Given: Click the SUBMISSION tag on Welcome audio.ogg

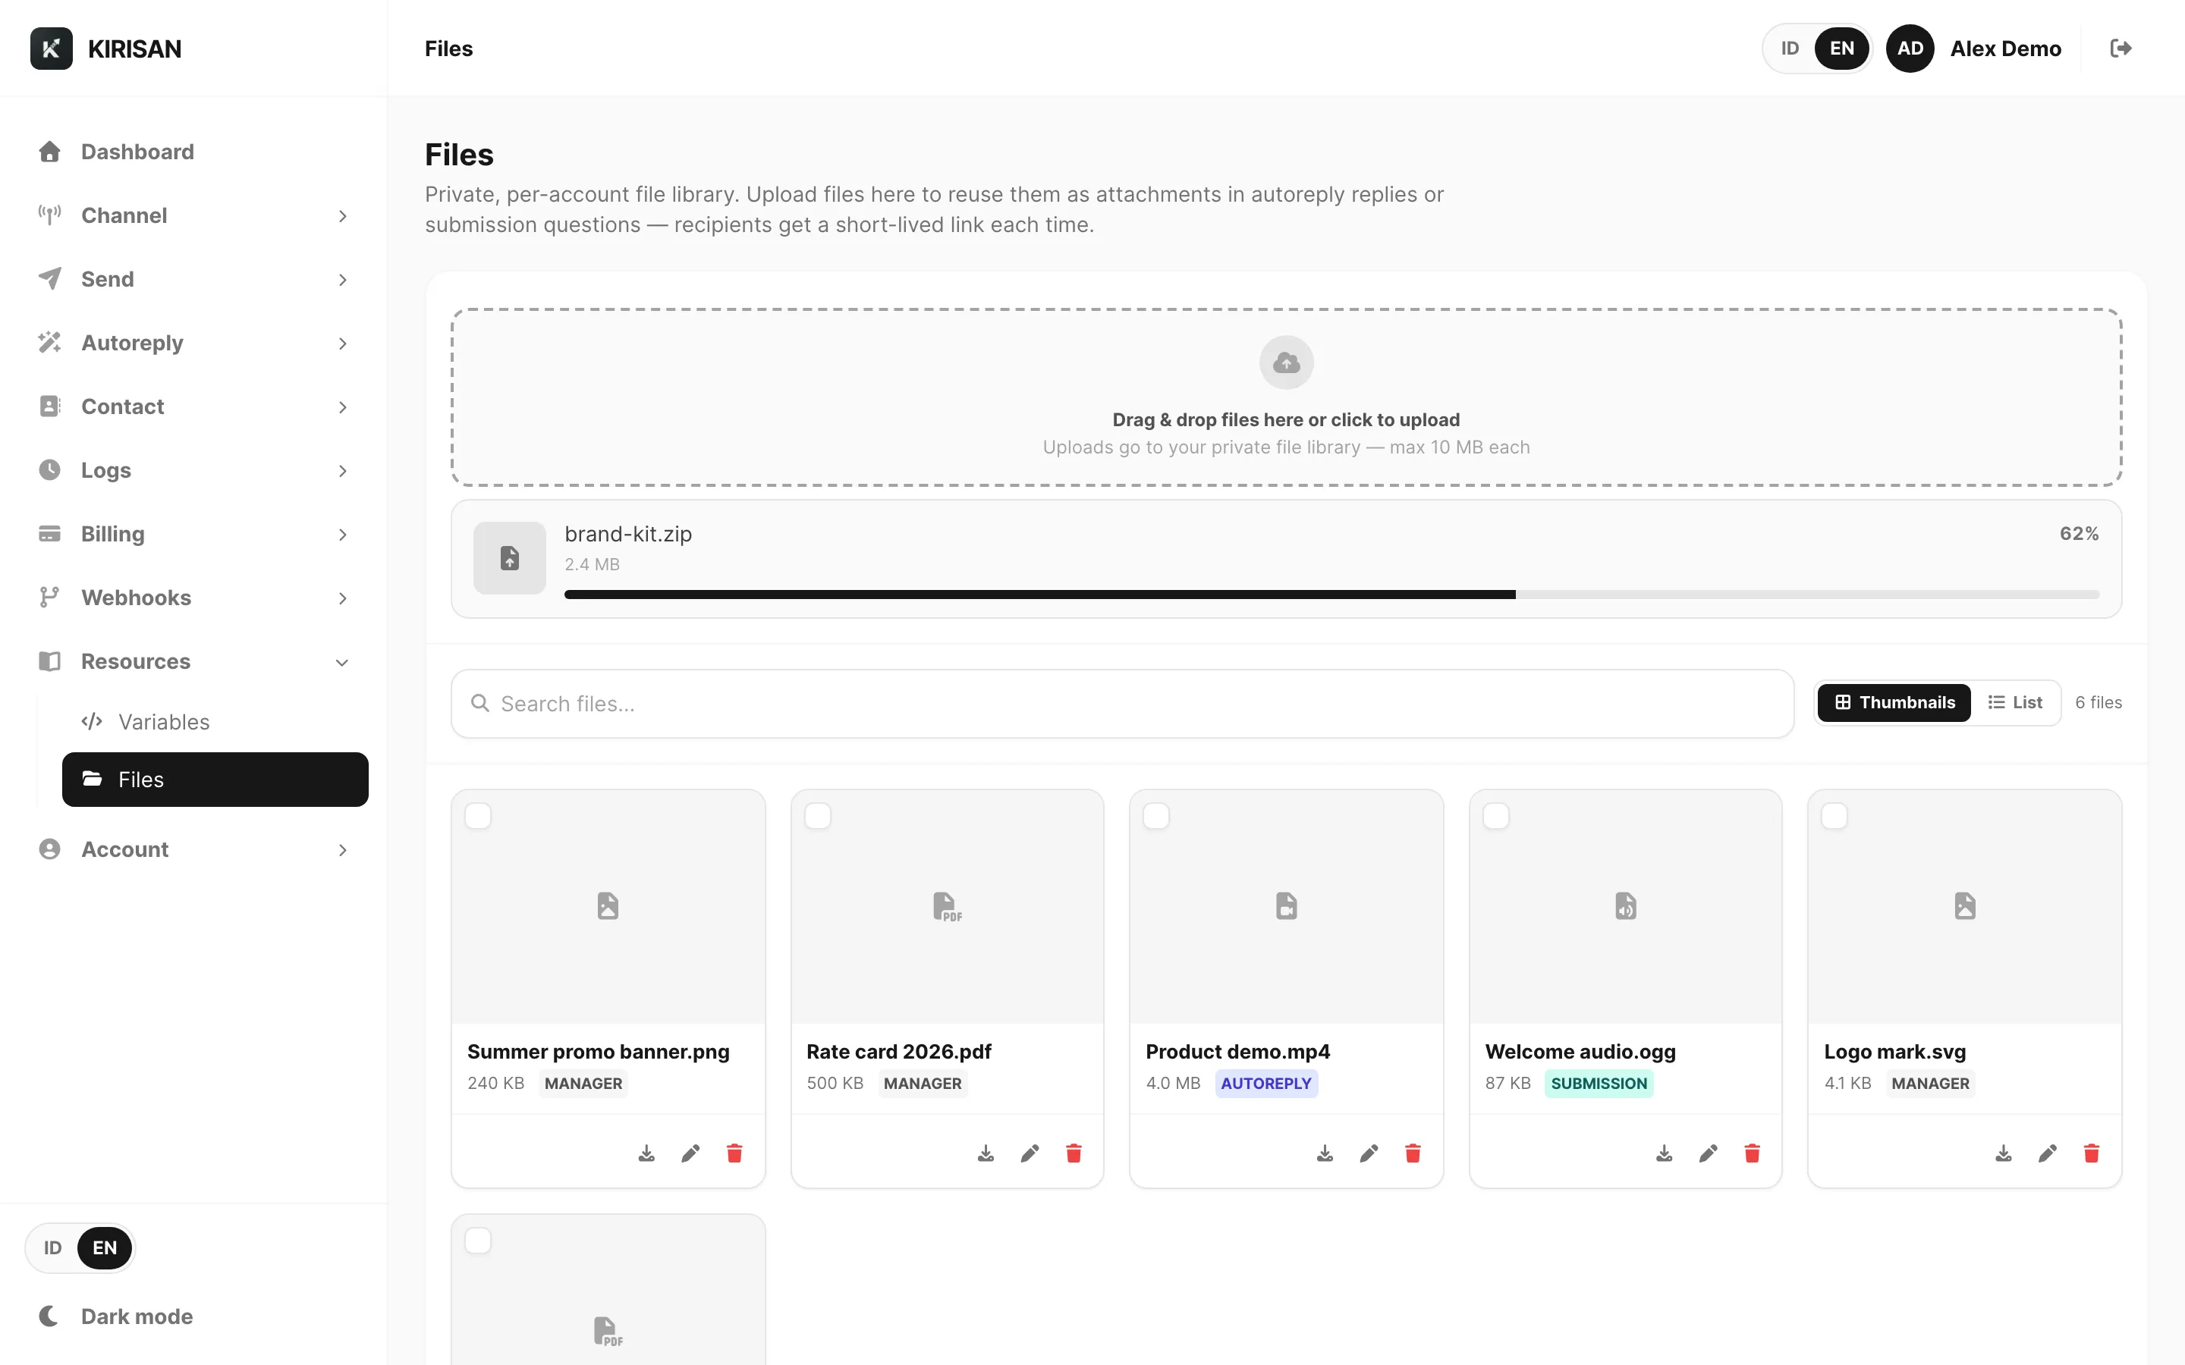Looking at the screenshot, I should [1598, 1084].
